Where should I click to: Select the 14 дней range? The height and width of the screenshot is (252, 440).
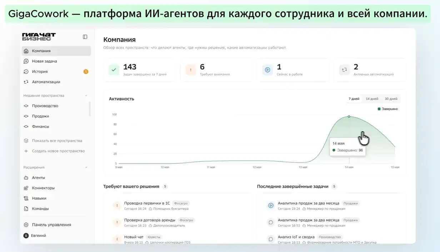(x=372, y=99)
